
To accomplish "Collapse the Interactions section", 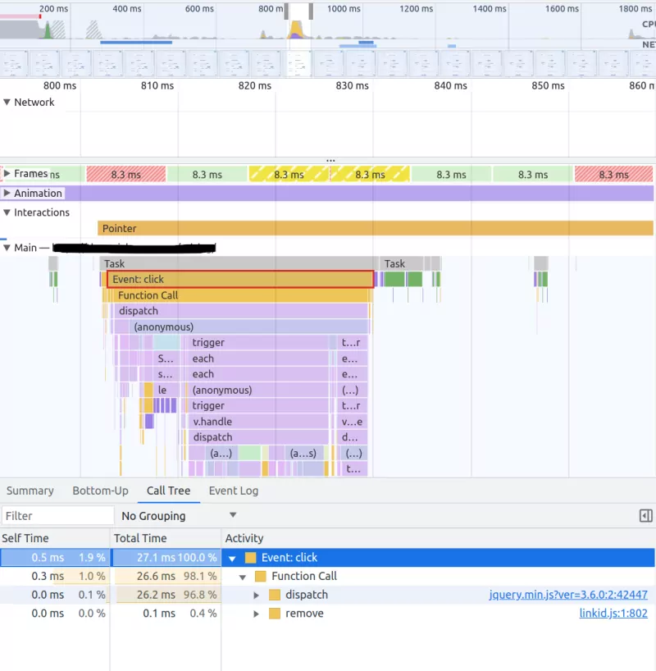I will point(7,212).
